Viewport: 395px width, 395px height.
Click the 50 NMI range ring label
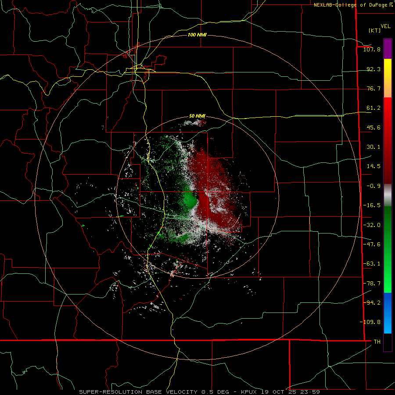coord(197,116)
